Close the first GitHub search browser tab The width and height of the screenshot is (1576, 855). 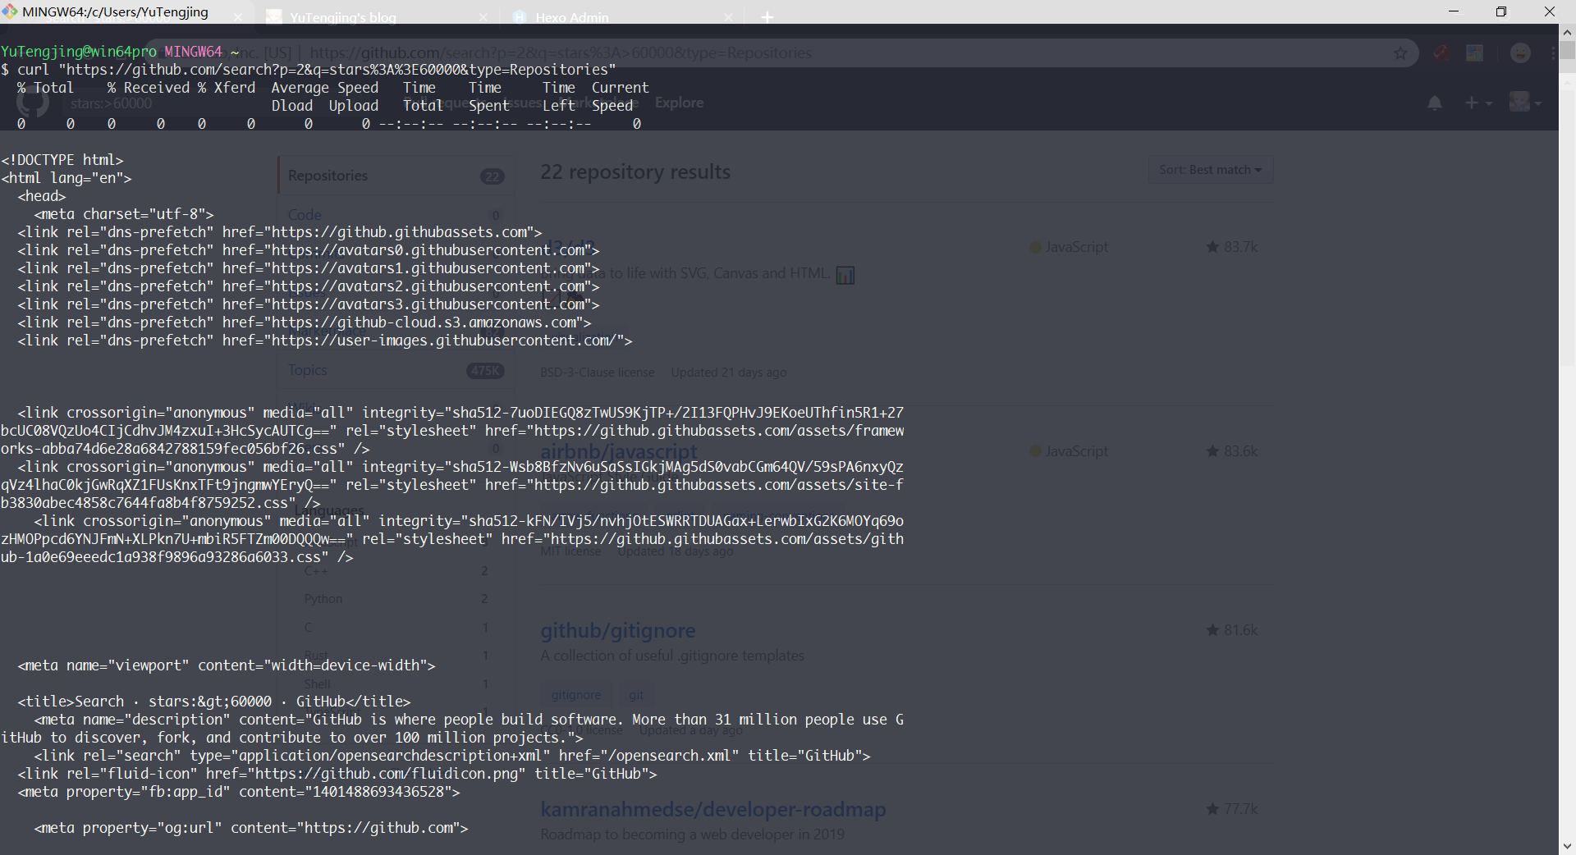tap(238, 17)
